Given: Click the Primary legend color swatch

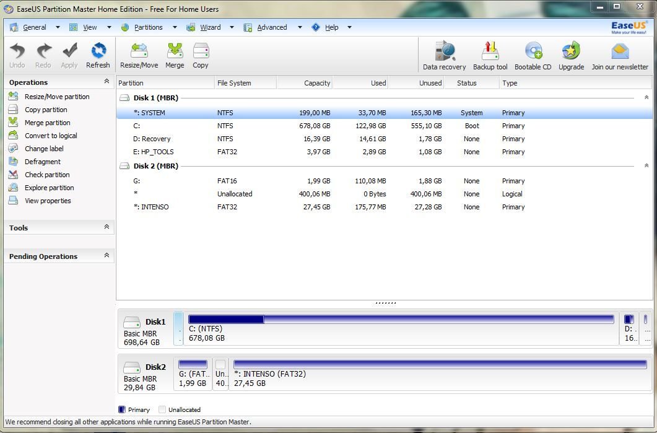Looking at the screenshot, I should pos(122,409).
